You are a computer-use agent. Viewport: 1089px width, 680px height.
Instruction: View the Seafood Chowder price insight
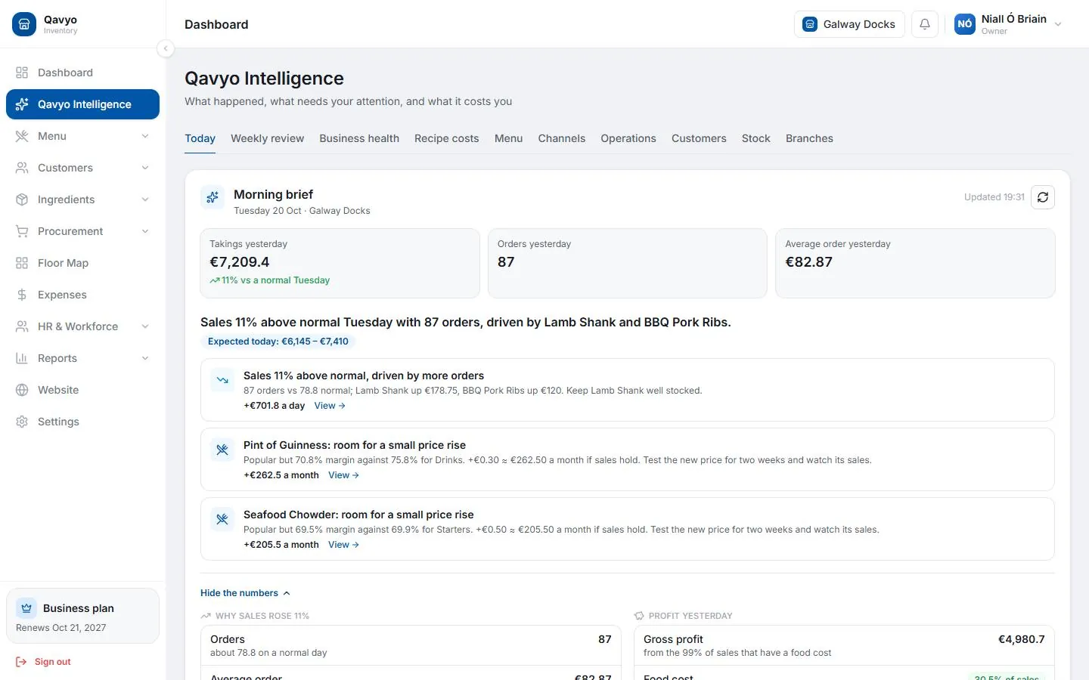(344, 545)
